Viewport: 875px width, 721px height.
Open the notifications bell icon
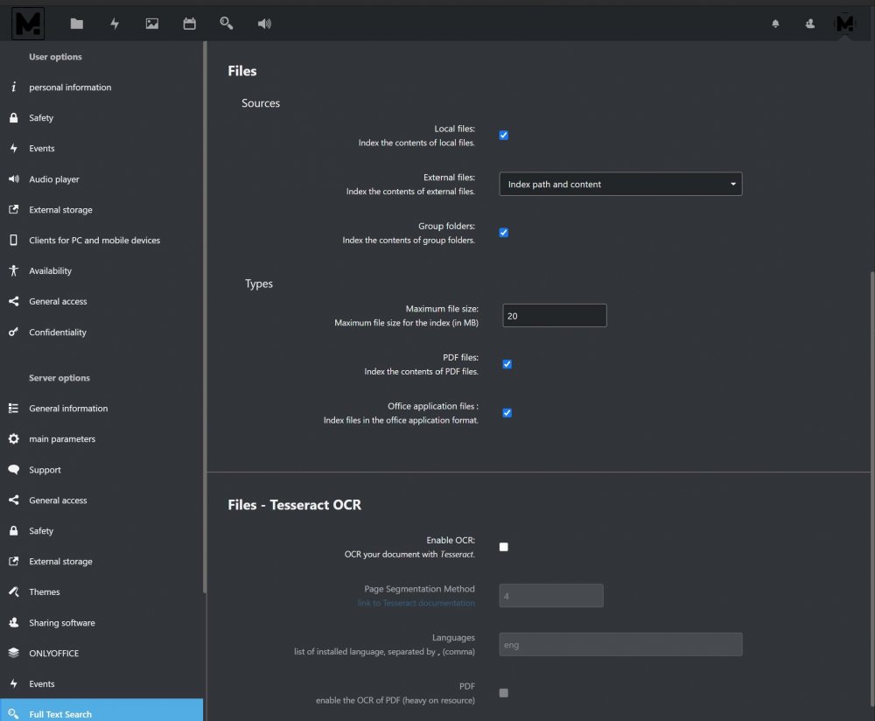pos(775,24)
